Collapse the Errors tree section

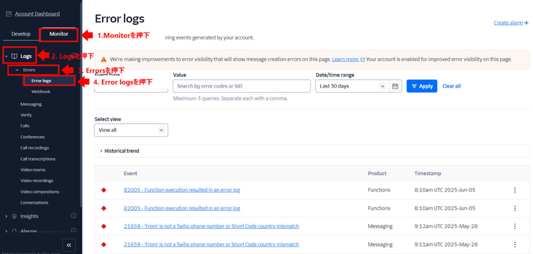(x=17, y=70)
